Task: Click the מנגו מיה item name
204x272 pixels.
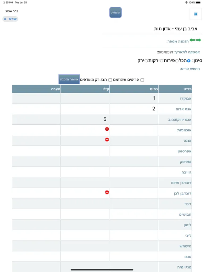Action: point(184,267)
